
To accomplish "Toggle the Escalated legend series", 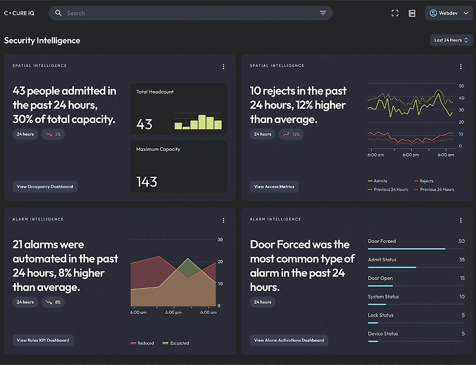I will [176, 343].
